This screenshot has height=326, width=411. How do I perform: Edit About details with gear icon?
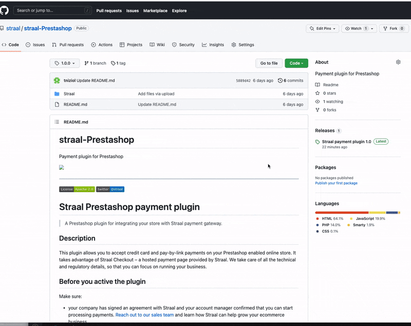coord(398,62)
